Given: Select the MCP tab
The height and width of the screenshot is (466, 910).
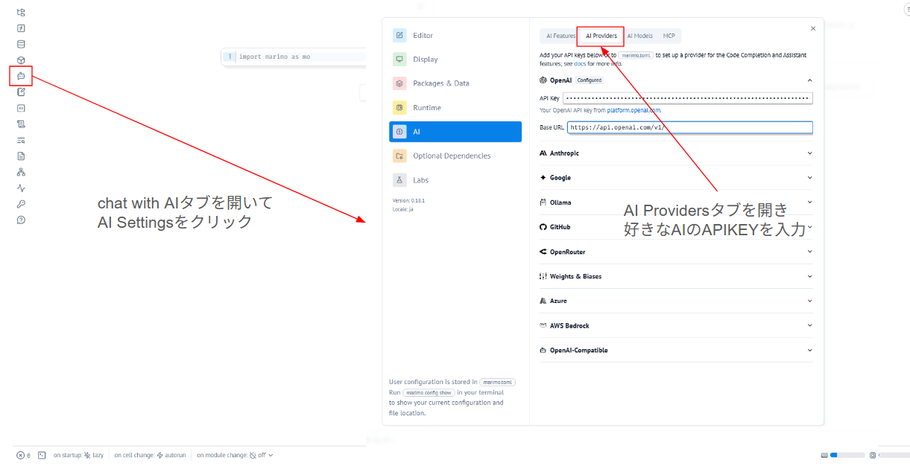Looking at the screenshot, I should (x=669, y=36).
